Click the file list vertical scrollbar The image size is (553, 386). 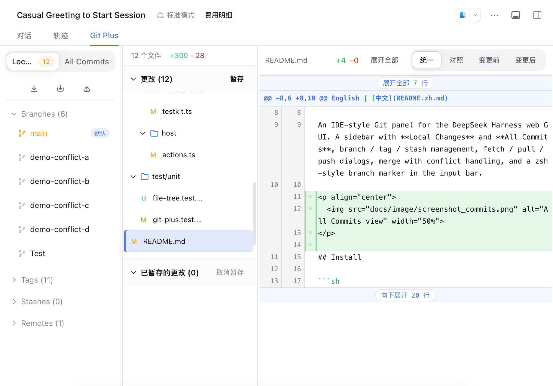pyautogui.click(x=255, y=213)
